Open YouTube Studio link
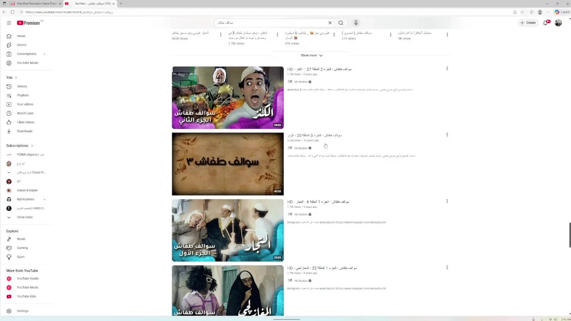571x321 pixels. pyautogui.click(x=28, y=279)
